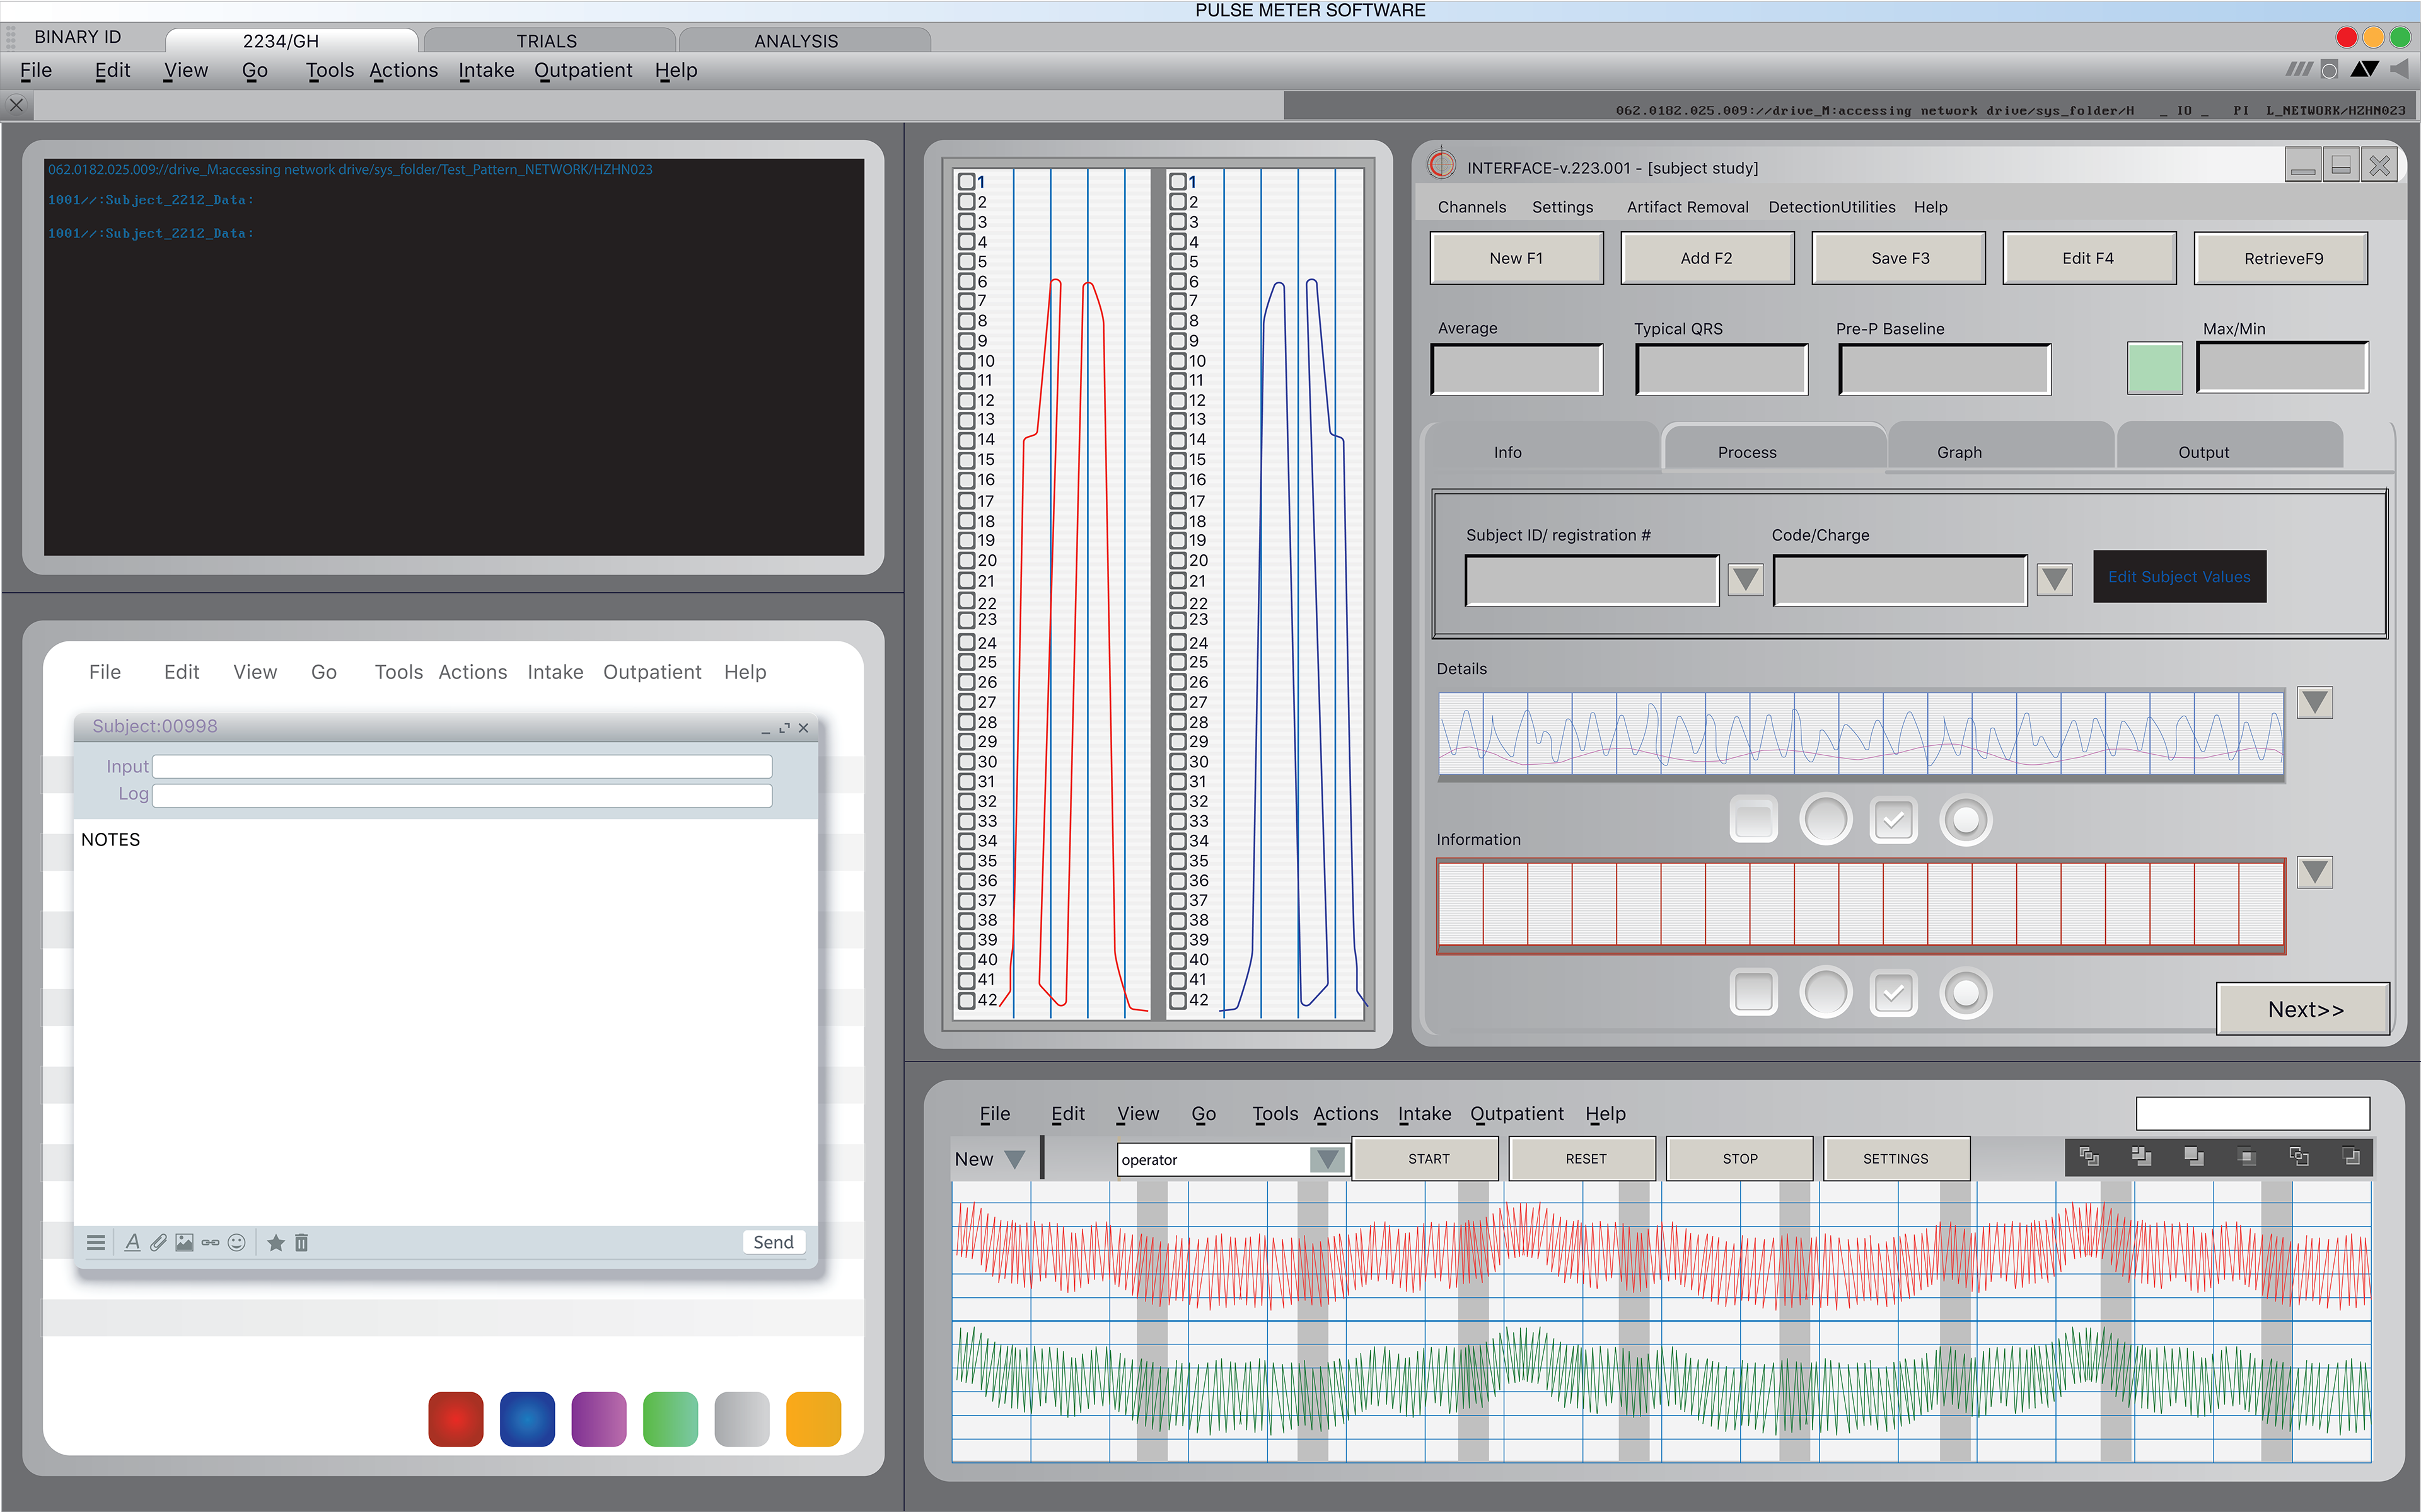
Task: Select the orange color swatch
Action: 813,1418
